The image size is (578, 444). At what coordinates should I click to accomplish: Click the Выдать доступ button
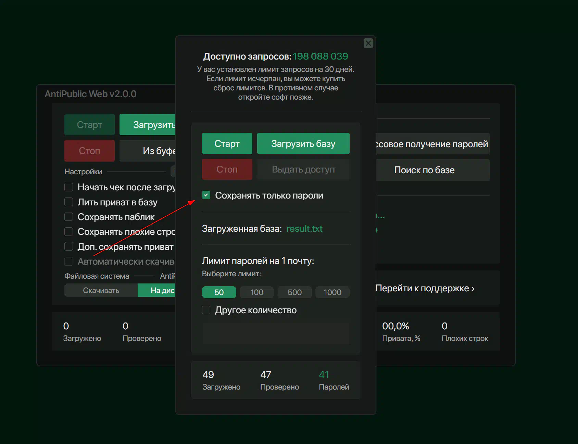pyautogui.click(x=303, y=169)
